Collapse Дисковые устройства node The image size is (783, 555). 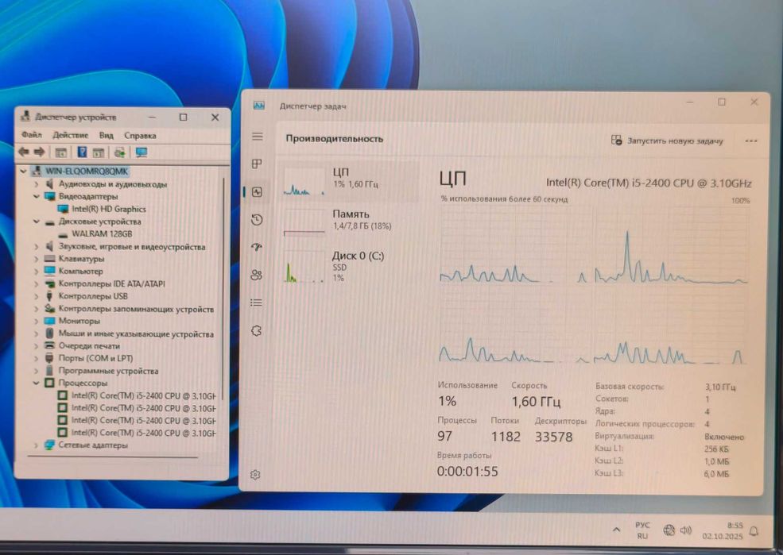click(36, 222)
